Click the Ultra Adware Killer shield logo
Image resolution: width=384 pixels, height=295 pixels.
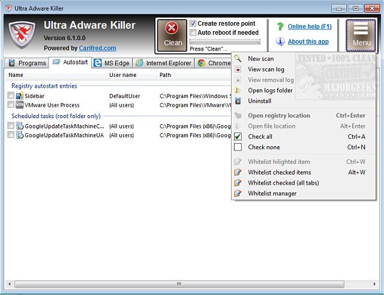click(22, 35)
